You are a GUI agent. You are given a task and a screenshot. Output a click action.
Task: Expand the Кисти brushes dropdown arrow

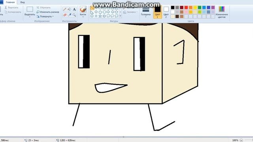coord(83,17)
